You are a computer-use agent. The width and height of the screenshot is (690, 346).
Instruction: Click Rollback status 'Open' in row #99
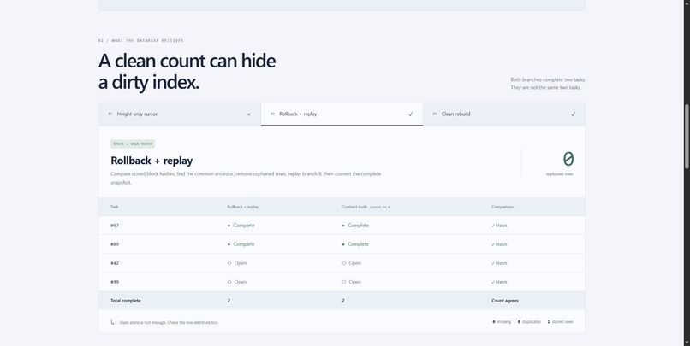pos(237,282)
